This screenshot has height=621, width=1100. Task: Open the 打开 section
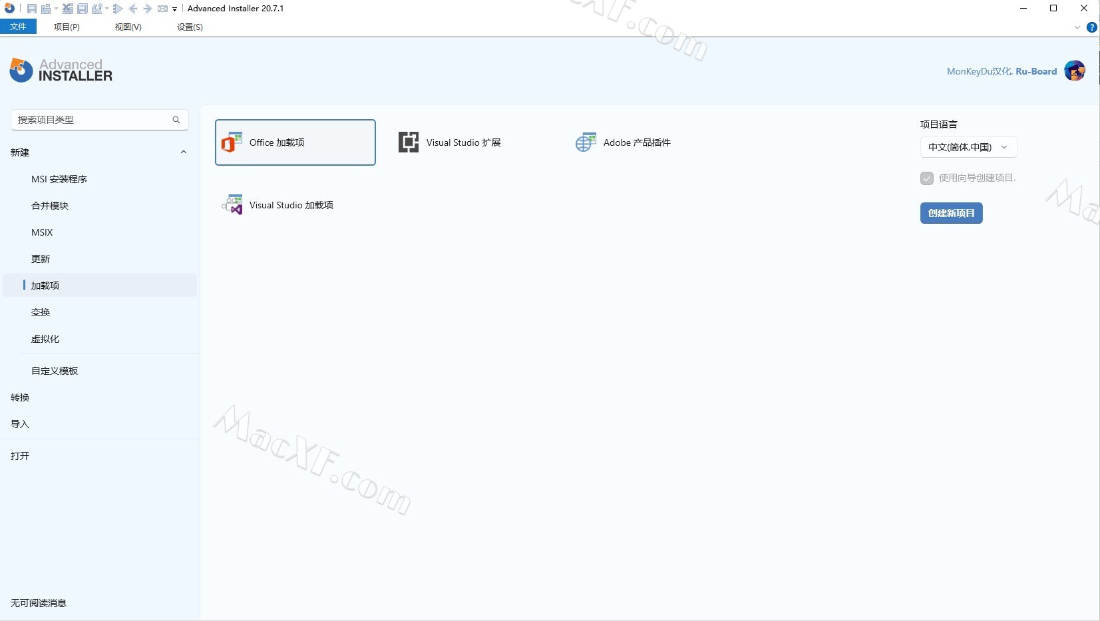click(x=20, y=456)
